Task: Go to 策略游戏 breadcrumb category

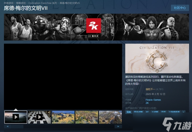Action: [x=21, y=3]
